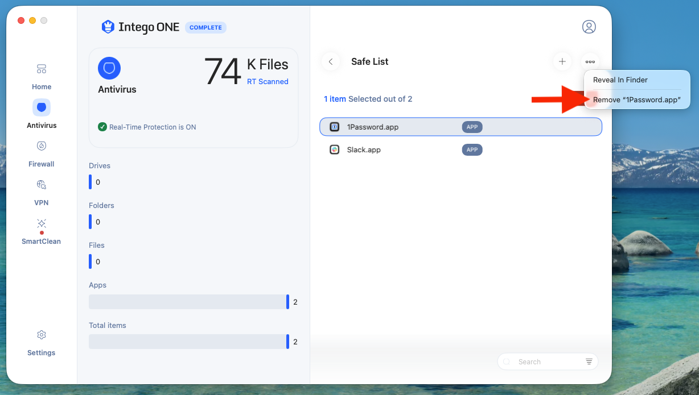
Task: Select the 1Password.app row
Action: [460, 127]
